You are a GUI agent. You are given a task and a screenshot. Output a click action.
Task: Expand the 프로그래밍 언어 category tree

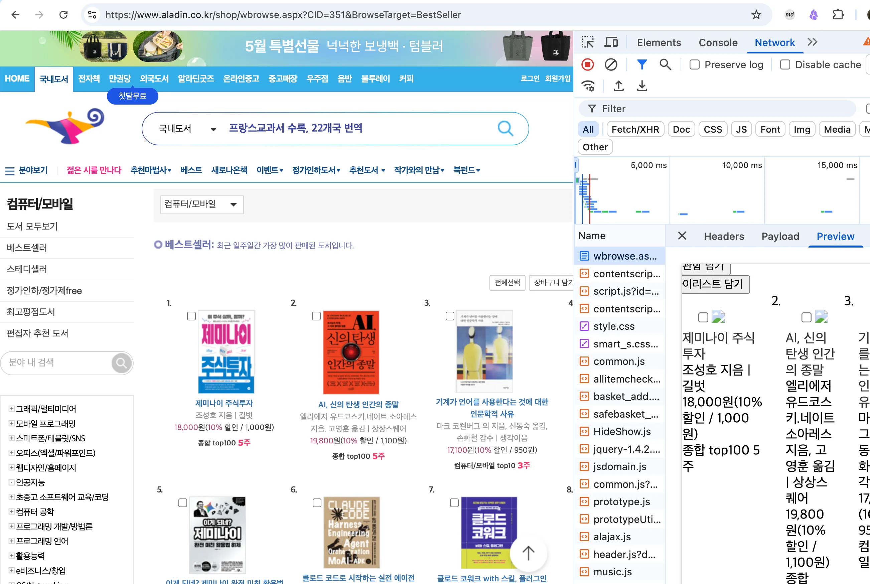[x=12, y=541]
